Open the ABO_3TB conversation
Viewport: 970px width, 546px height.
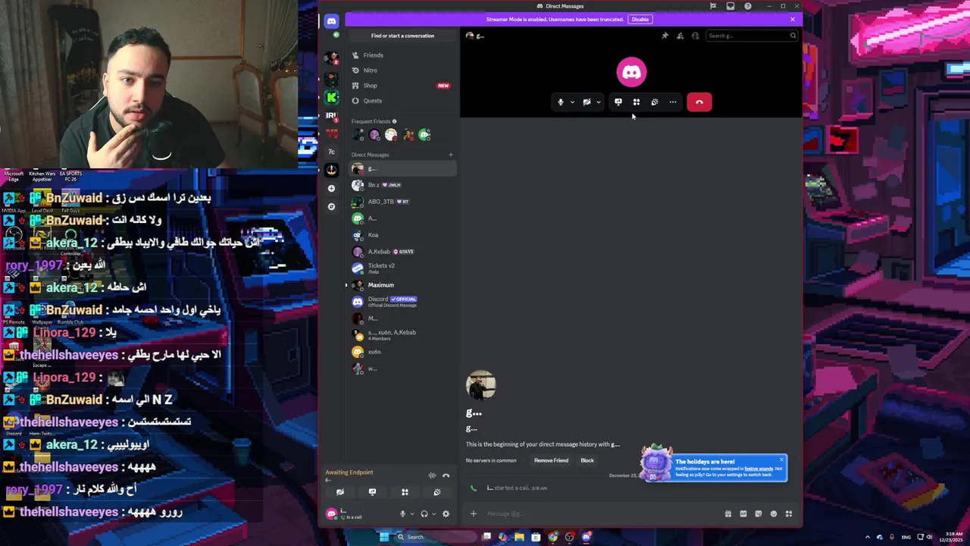click(x=402, y=202)
